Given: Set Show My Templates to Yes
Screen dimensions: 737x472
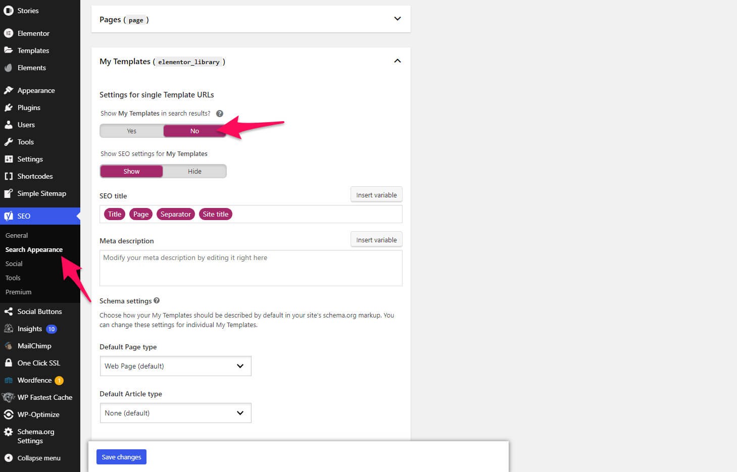Looking at the screenshot, I should pos(131,131).
